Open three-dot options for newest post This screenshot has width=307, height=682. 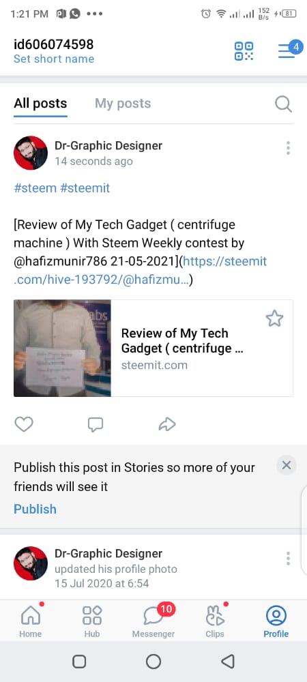[x=288, y=148]
